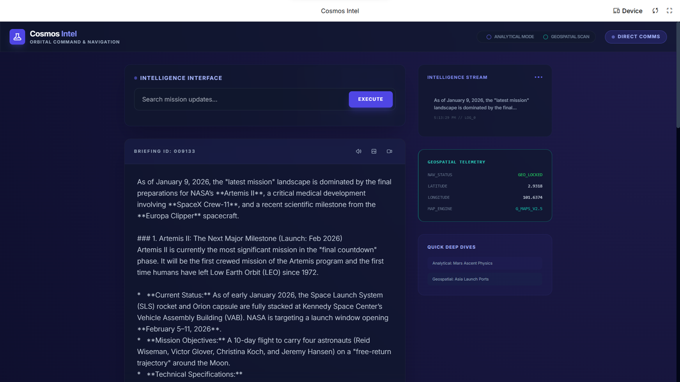This screenshot has width=680, height=382.
Task: Open Geospatial: Asia Launch Ports deep dive
Action: point(485,279)
